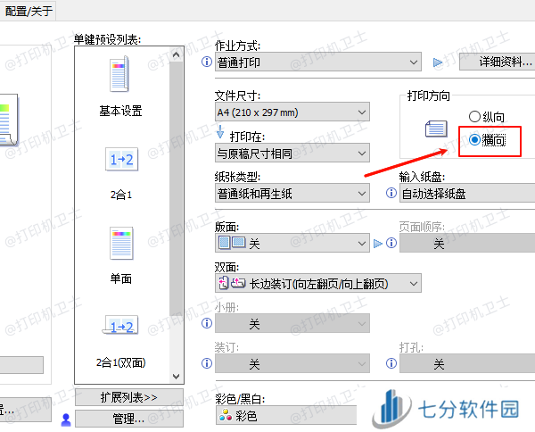The height and width of the screenshot is (432, 535).
Task: Open 双面 长边装订 dropdown
Action: click(318, 283)
